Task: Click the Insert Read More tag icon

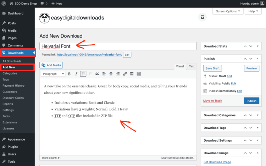Action: [132, 74]
